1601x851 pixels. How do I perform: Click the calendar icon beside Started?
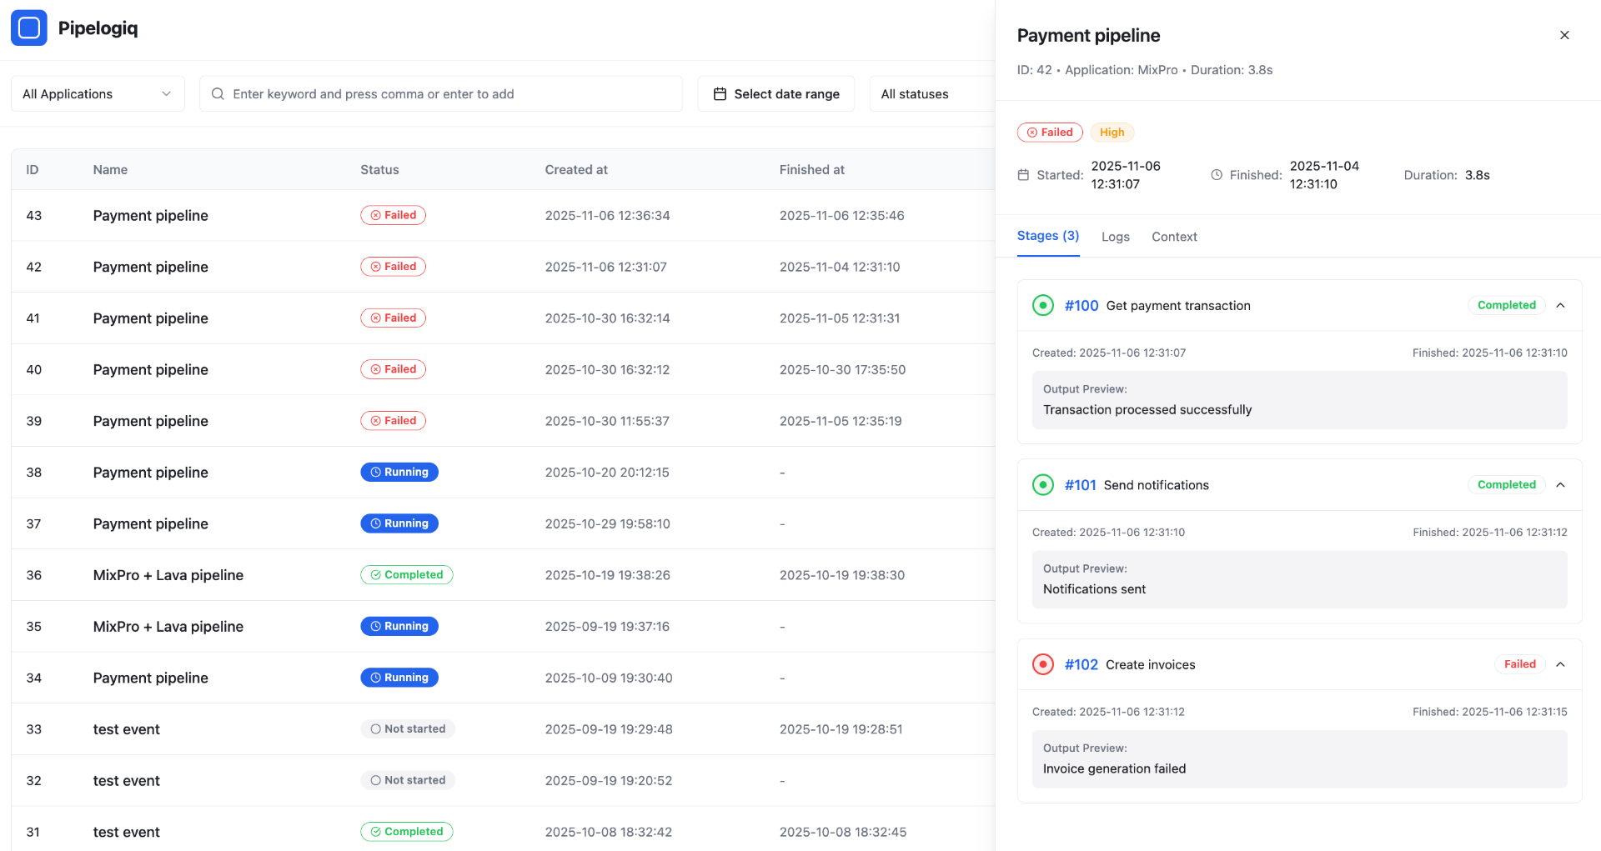coord(1023,175)
